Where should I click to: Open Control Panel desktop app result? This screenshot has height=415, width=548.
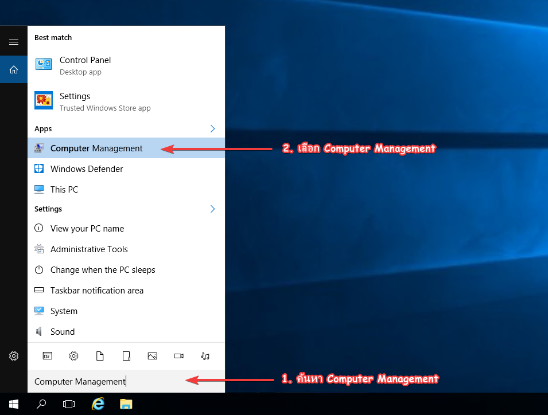tap(126, 65)
